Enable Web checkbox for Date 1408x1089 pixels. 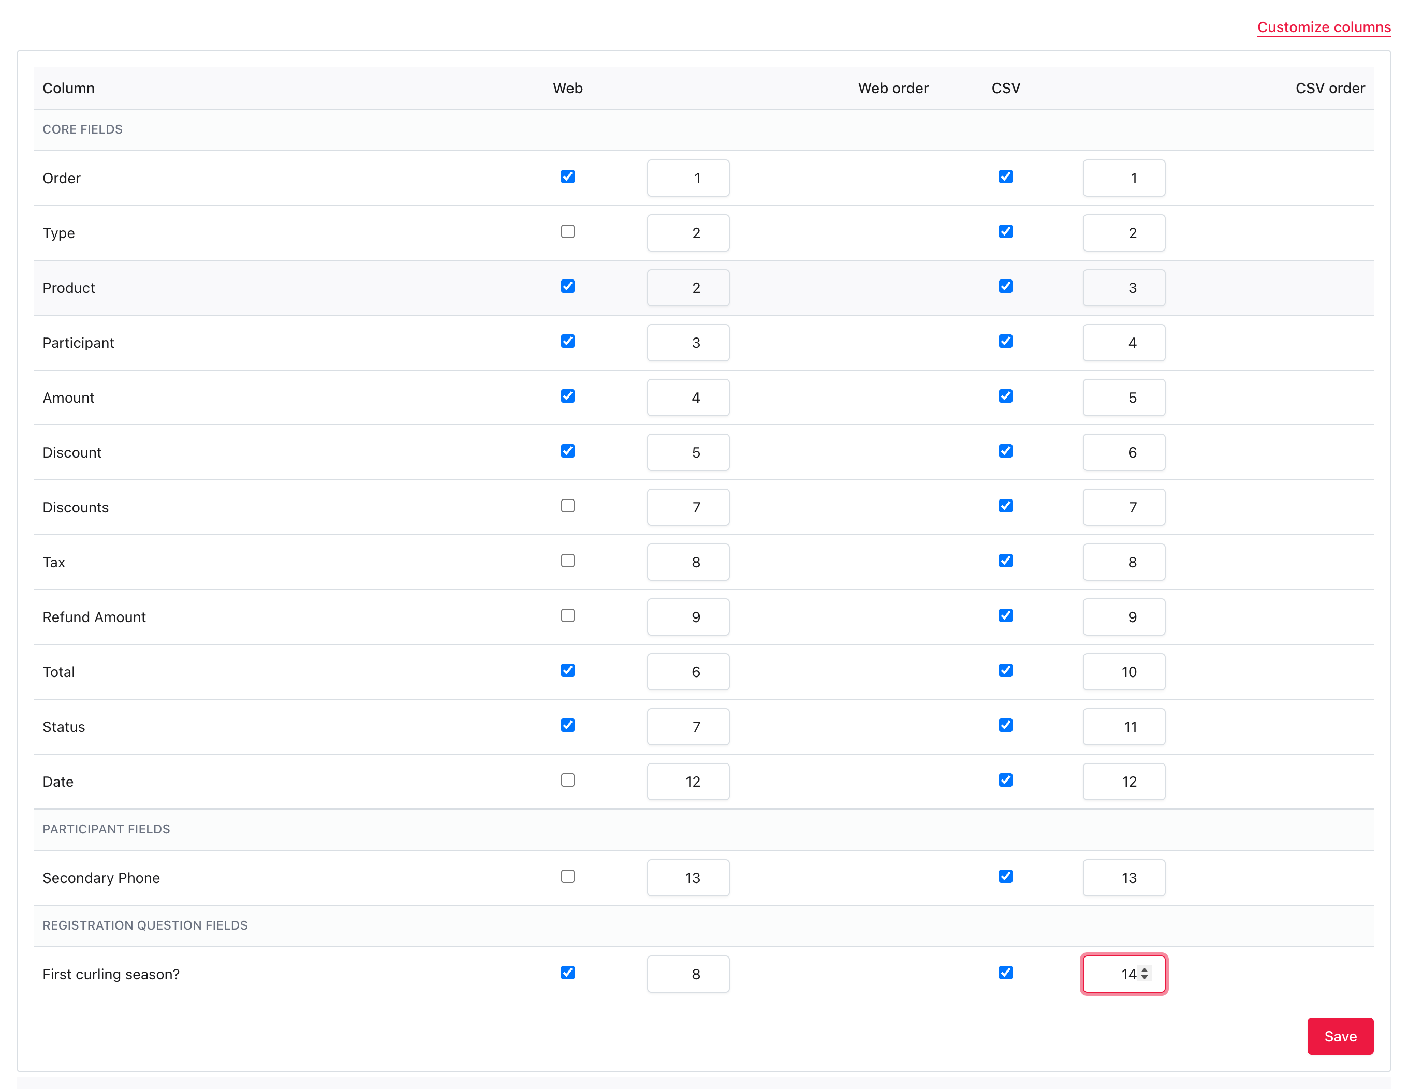[567, 779]
